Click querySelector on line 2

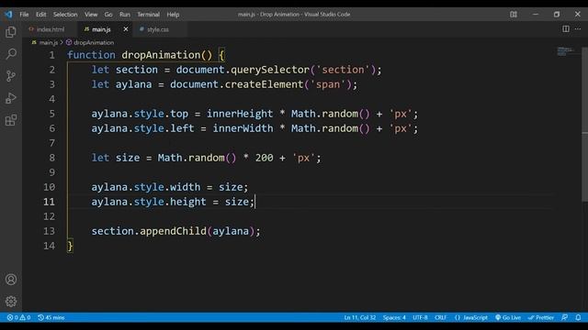click(x=270, y=70)
